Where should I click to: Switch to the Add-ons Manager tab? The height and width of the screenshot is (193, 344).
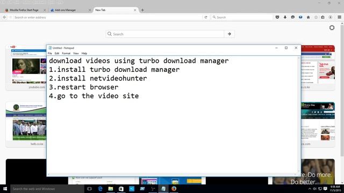tap(65, 10)
